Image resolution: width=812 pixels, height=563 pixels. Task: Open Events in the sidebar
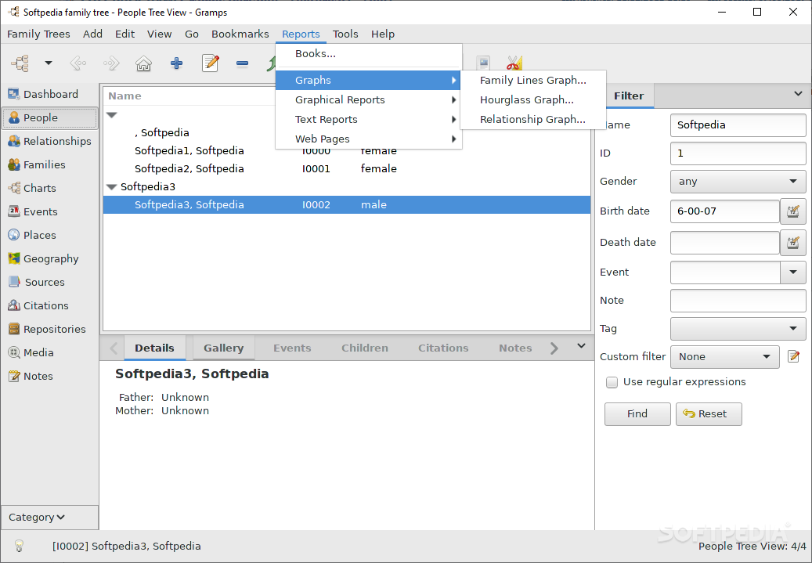click(49, 211)
